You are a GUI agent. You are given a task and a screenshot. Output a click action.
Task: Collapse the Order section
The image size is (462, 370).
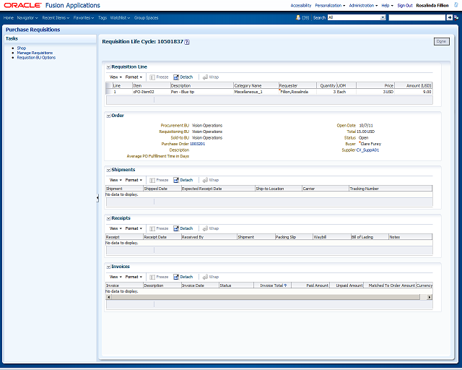click(108, 116)
